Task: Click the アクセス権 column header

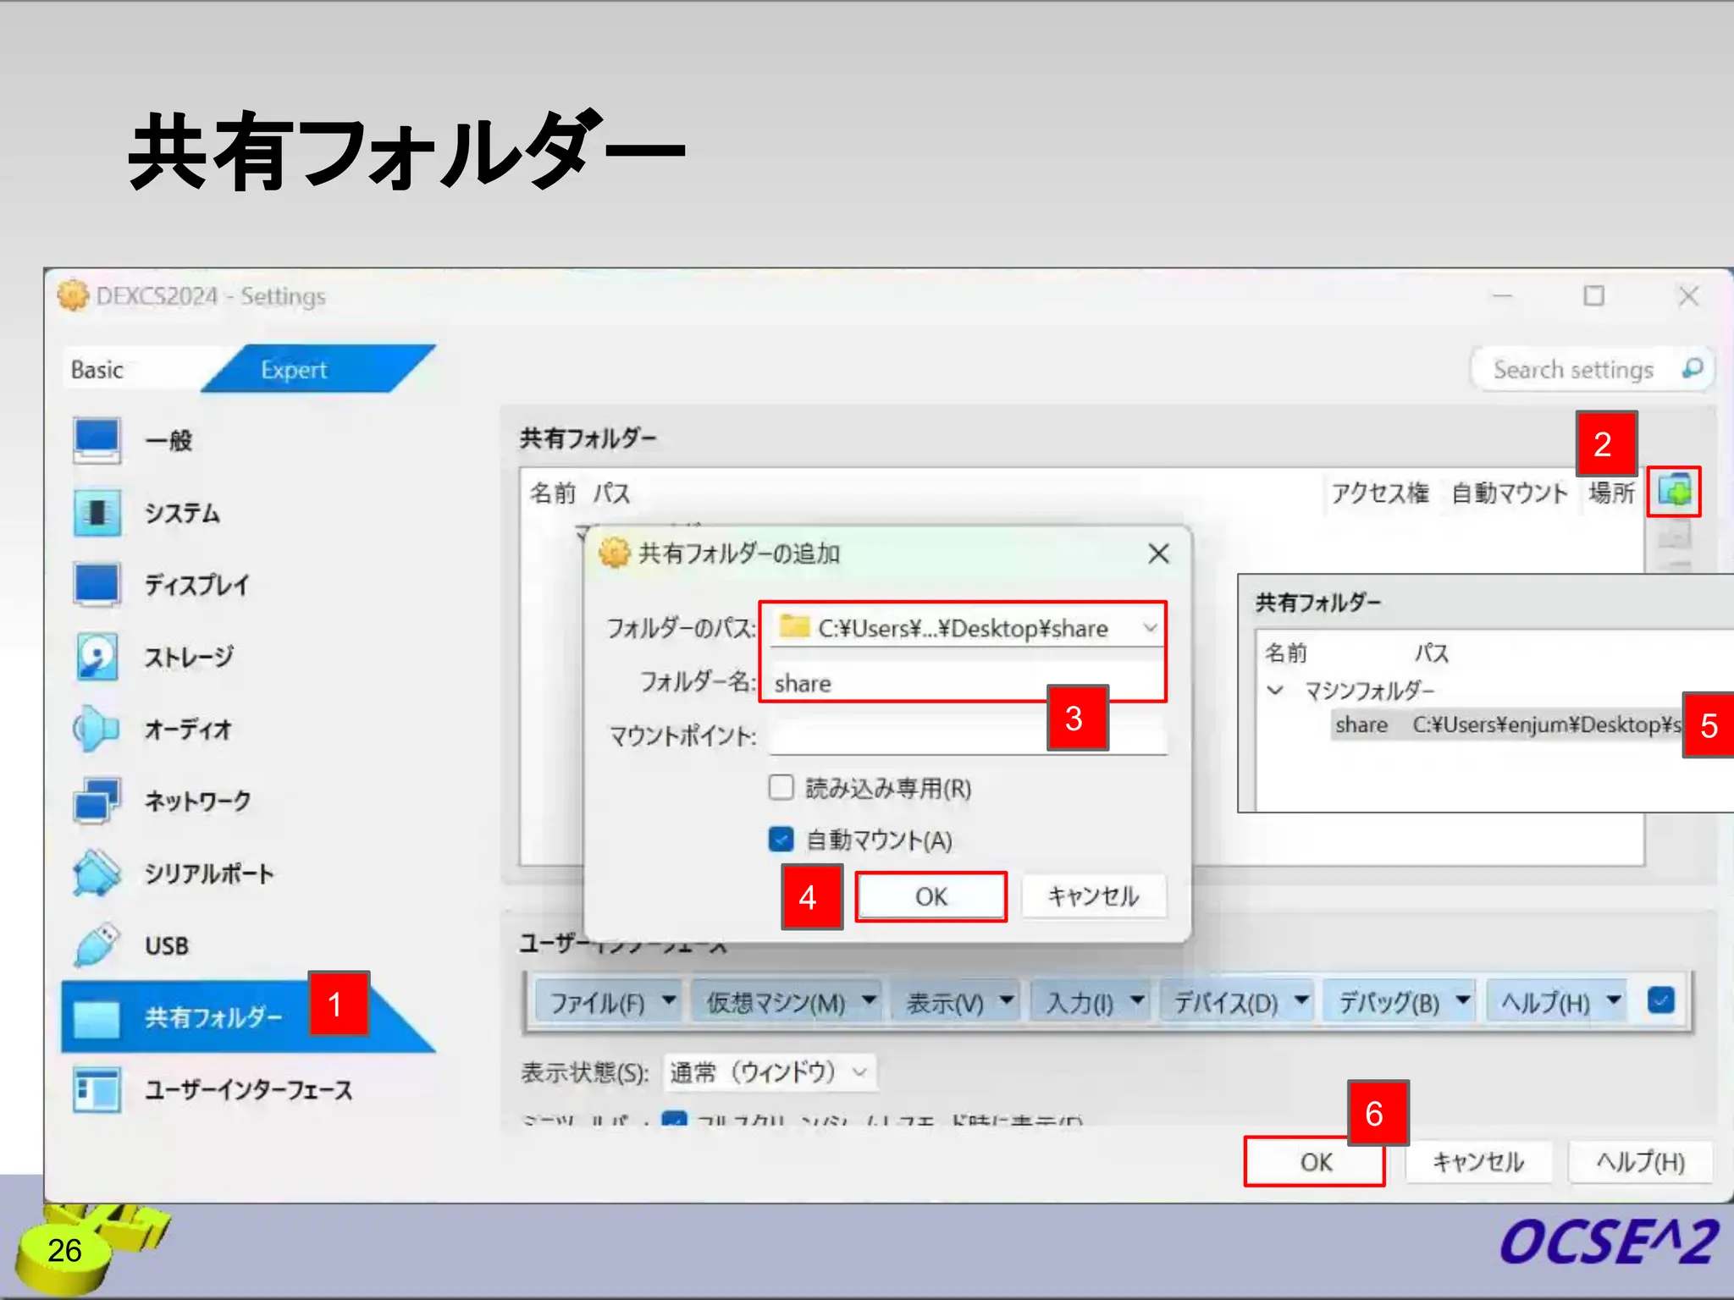Action: click(1379, 493)
